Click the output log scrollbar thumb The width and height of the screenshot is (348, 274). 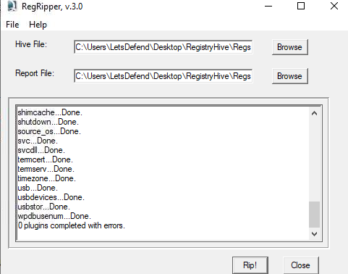coord(314,215)
